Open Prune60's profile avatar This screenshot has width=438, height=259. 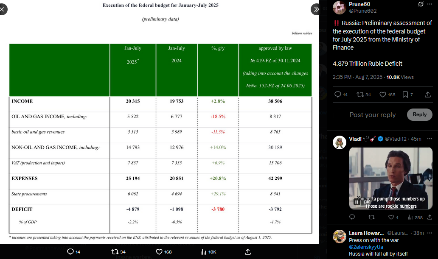340,8
